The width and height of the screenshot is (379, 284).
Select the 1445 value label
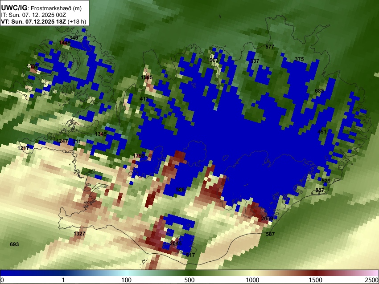[x=65, y=43]
